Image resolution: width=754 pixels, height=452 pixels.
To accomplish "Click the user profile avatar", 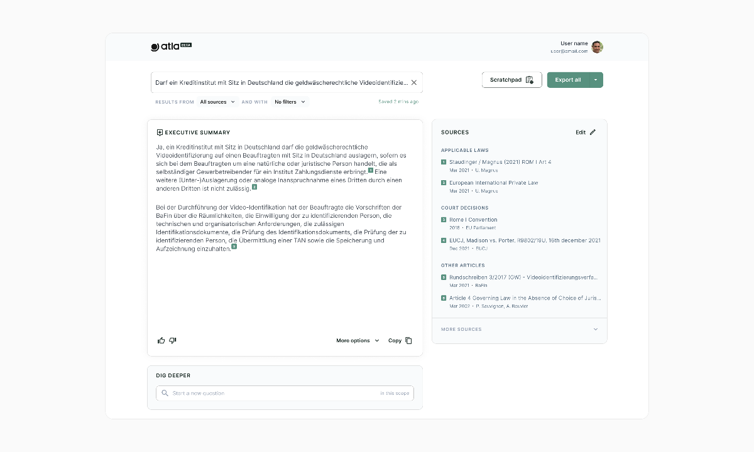I will pyautogui.click(x=597, y=47).
